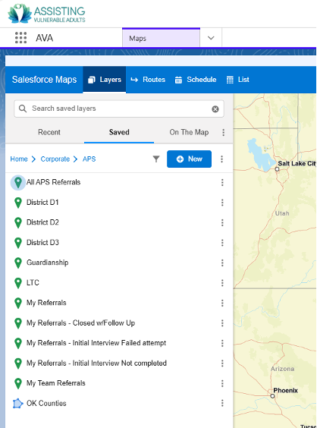Switch to On The Map tab
This screenshot has height=428, width=317.
click(x=189, y=132)
